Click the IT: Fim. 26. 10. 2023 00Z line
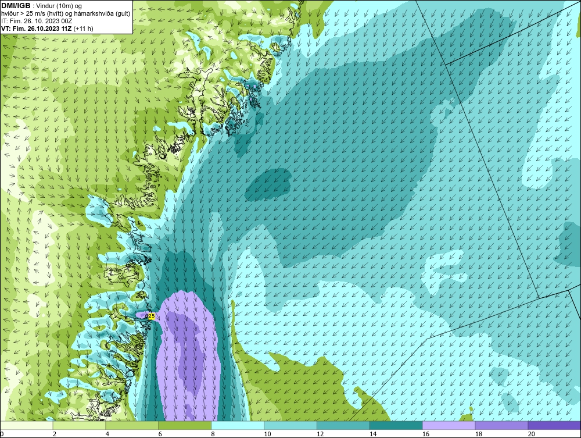The width and height of the screenshot is (581, 438). pyautogui.click(x=37, y=21)
